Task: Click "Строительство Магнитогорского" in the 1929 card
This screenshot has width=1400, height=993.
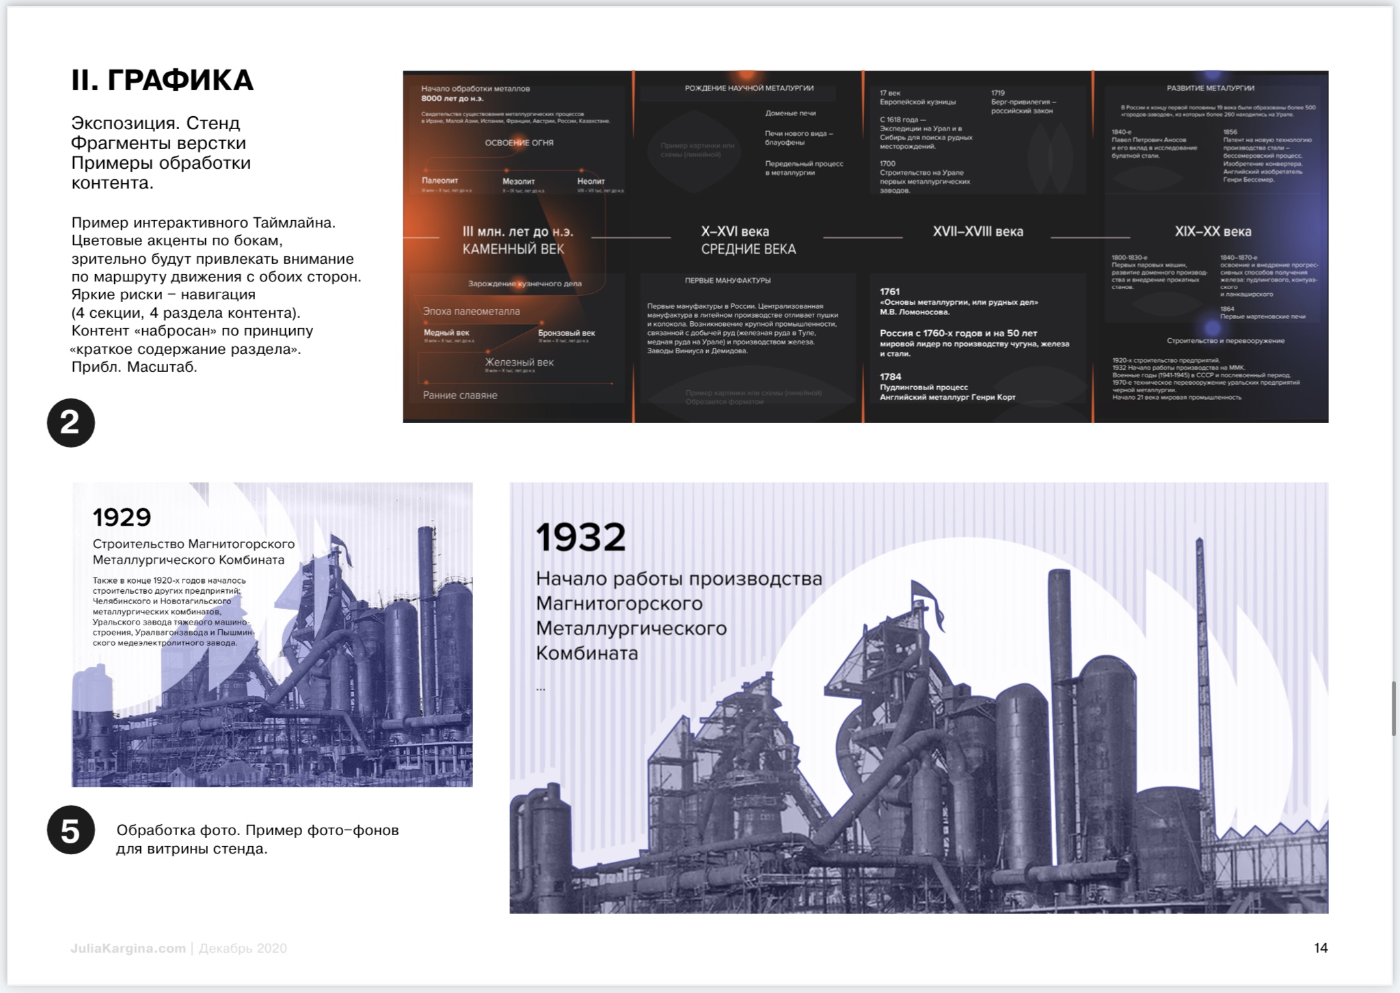Action: (193, 544)
